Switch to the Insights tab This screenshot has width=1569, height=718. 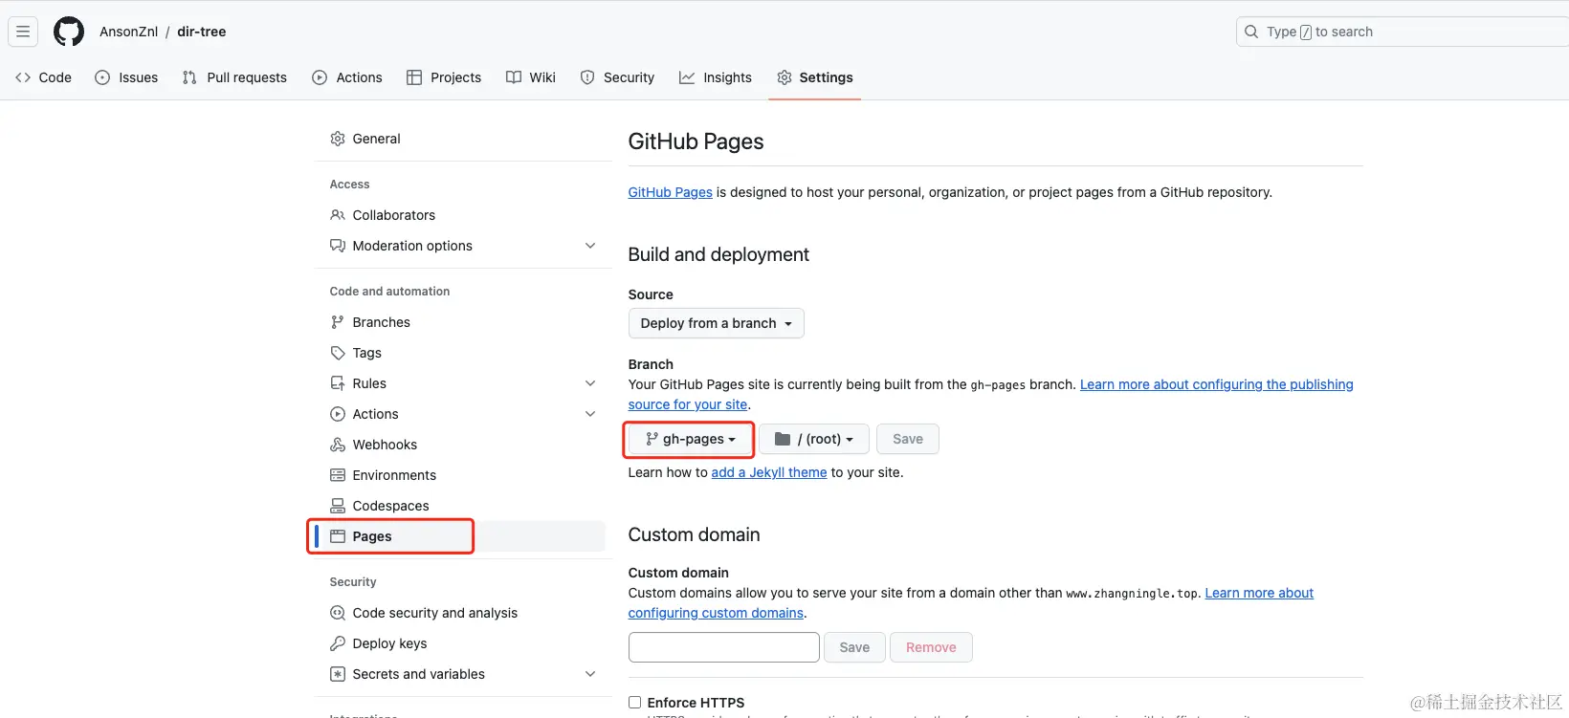716,77
